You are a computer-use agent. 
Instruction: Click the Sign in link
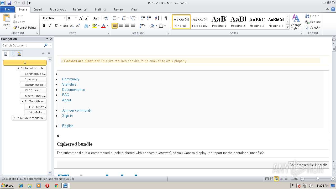(67, 115)
